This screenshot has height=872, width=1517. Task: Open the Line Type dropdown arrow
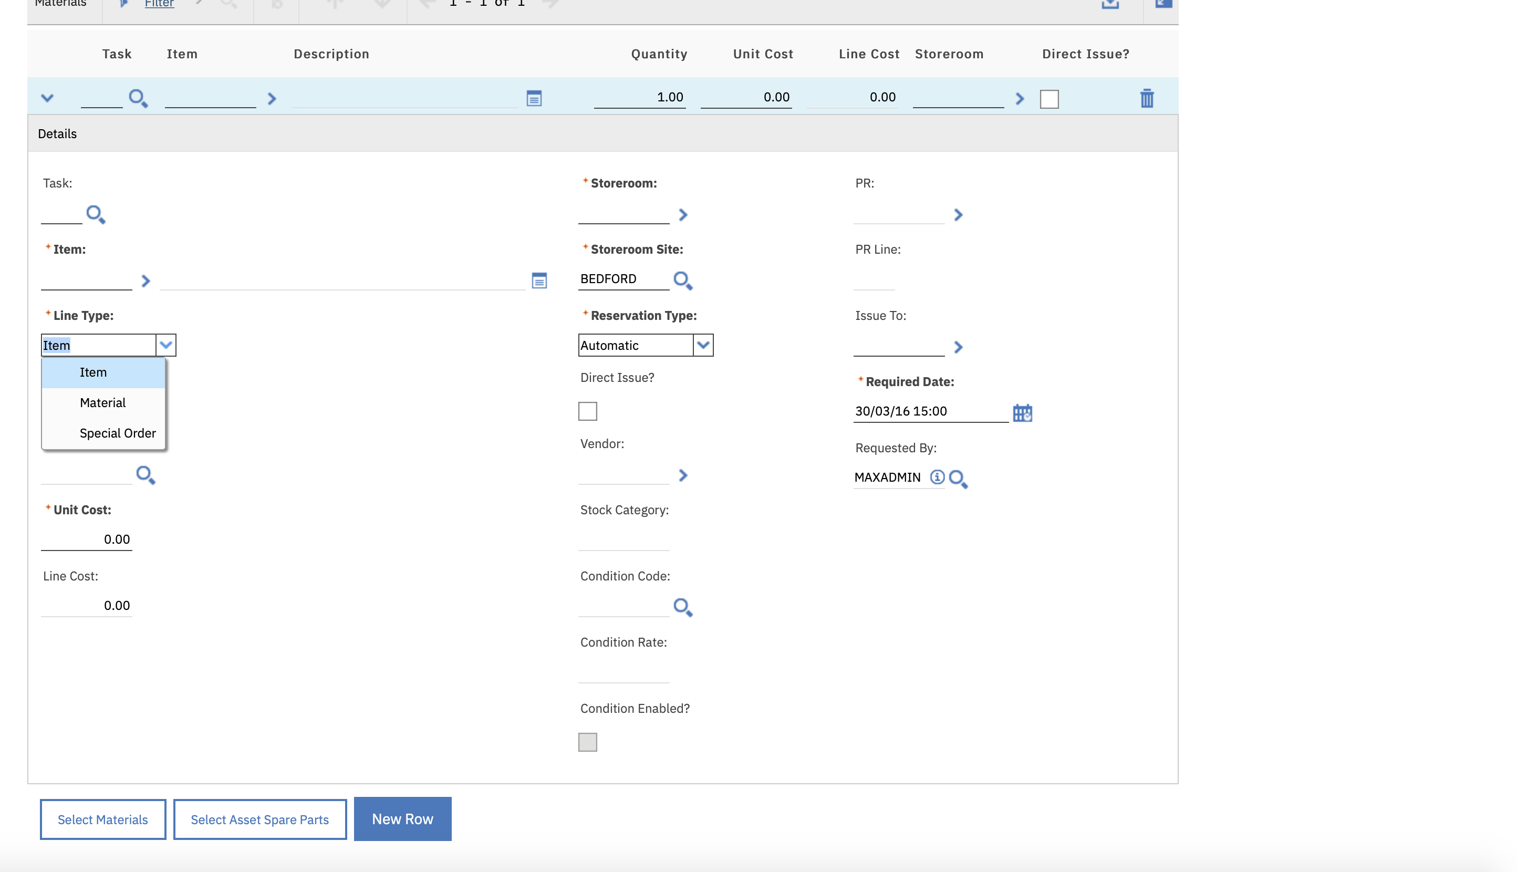point(166,345)
